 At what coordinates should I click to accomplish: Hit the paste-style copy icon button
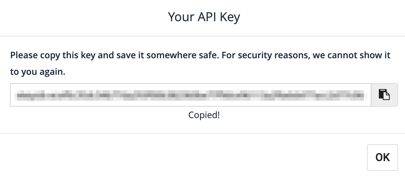click(384, 94)
